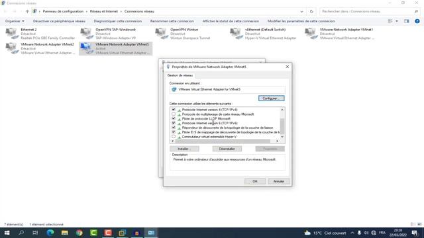424x238 pixels.
Task: Uncheck Protocole Internet version 4 (TCP/IPv4)
Action: [x=174, y=110]
